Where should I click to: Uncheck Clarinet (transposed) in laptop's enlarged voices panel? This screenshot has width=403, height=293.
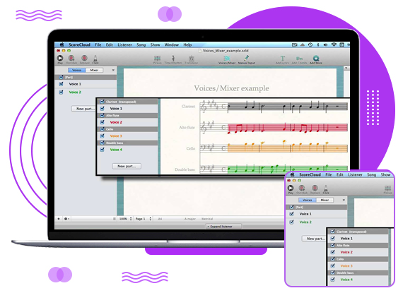pos(102,102)
